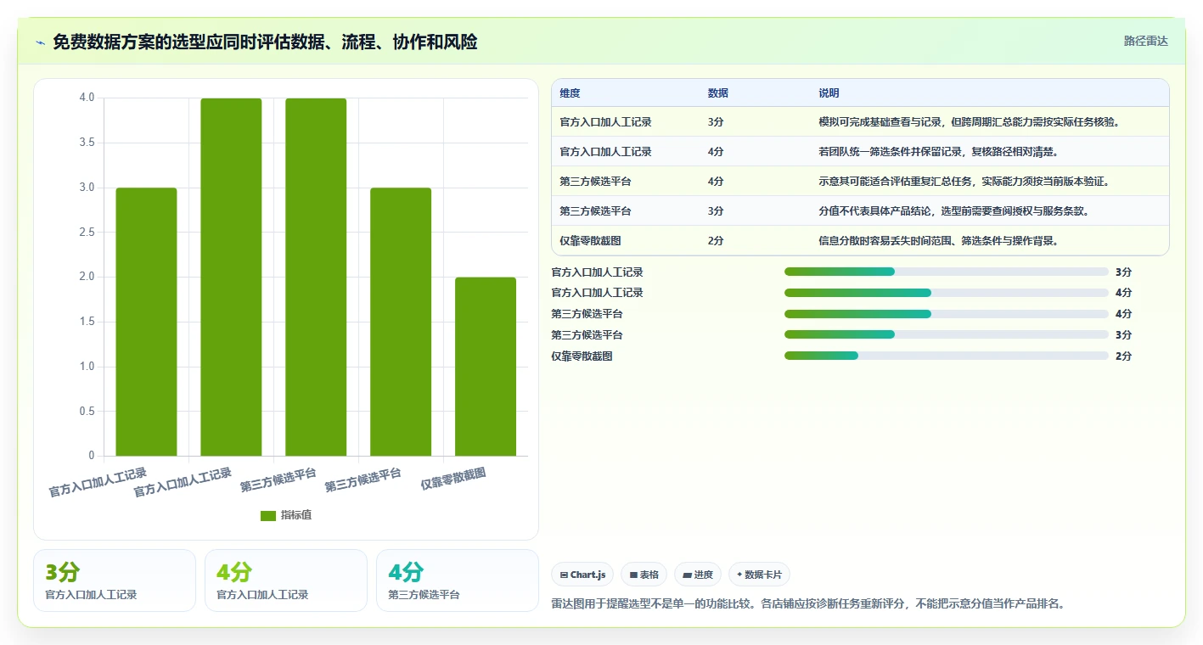
Task: Click the 2分 cell in the table
Action: click(x=716, y=241)
